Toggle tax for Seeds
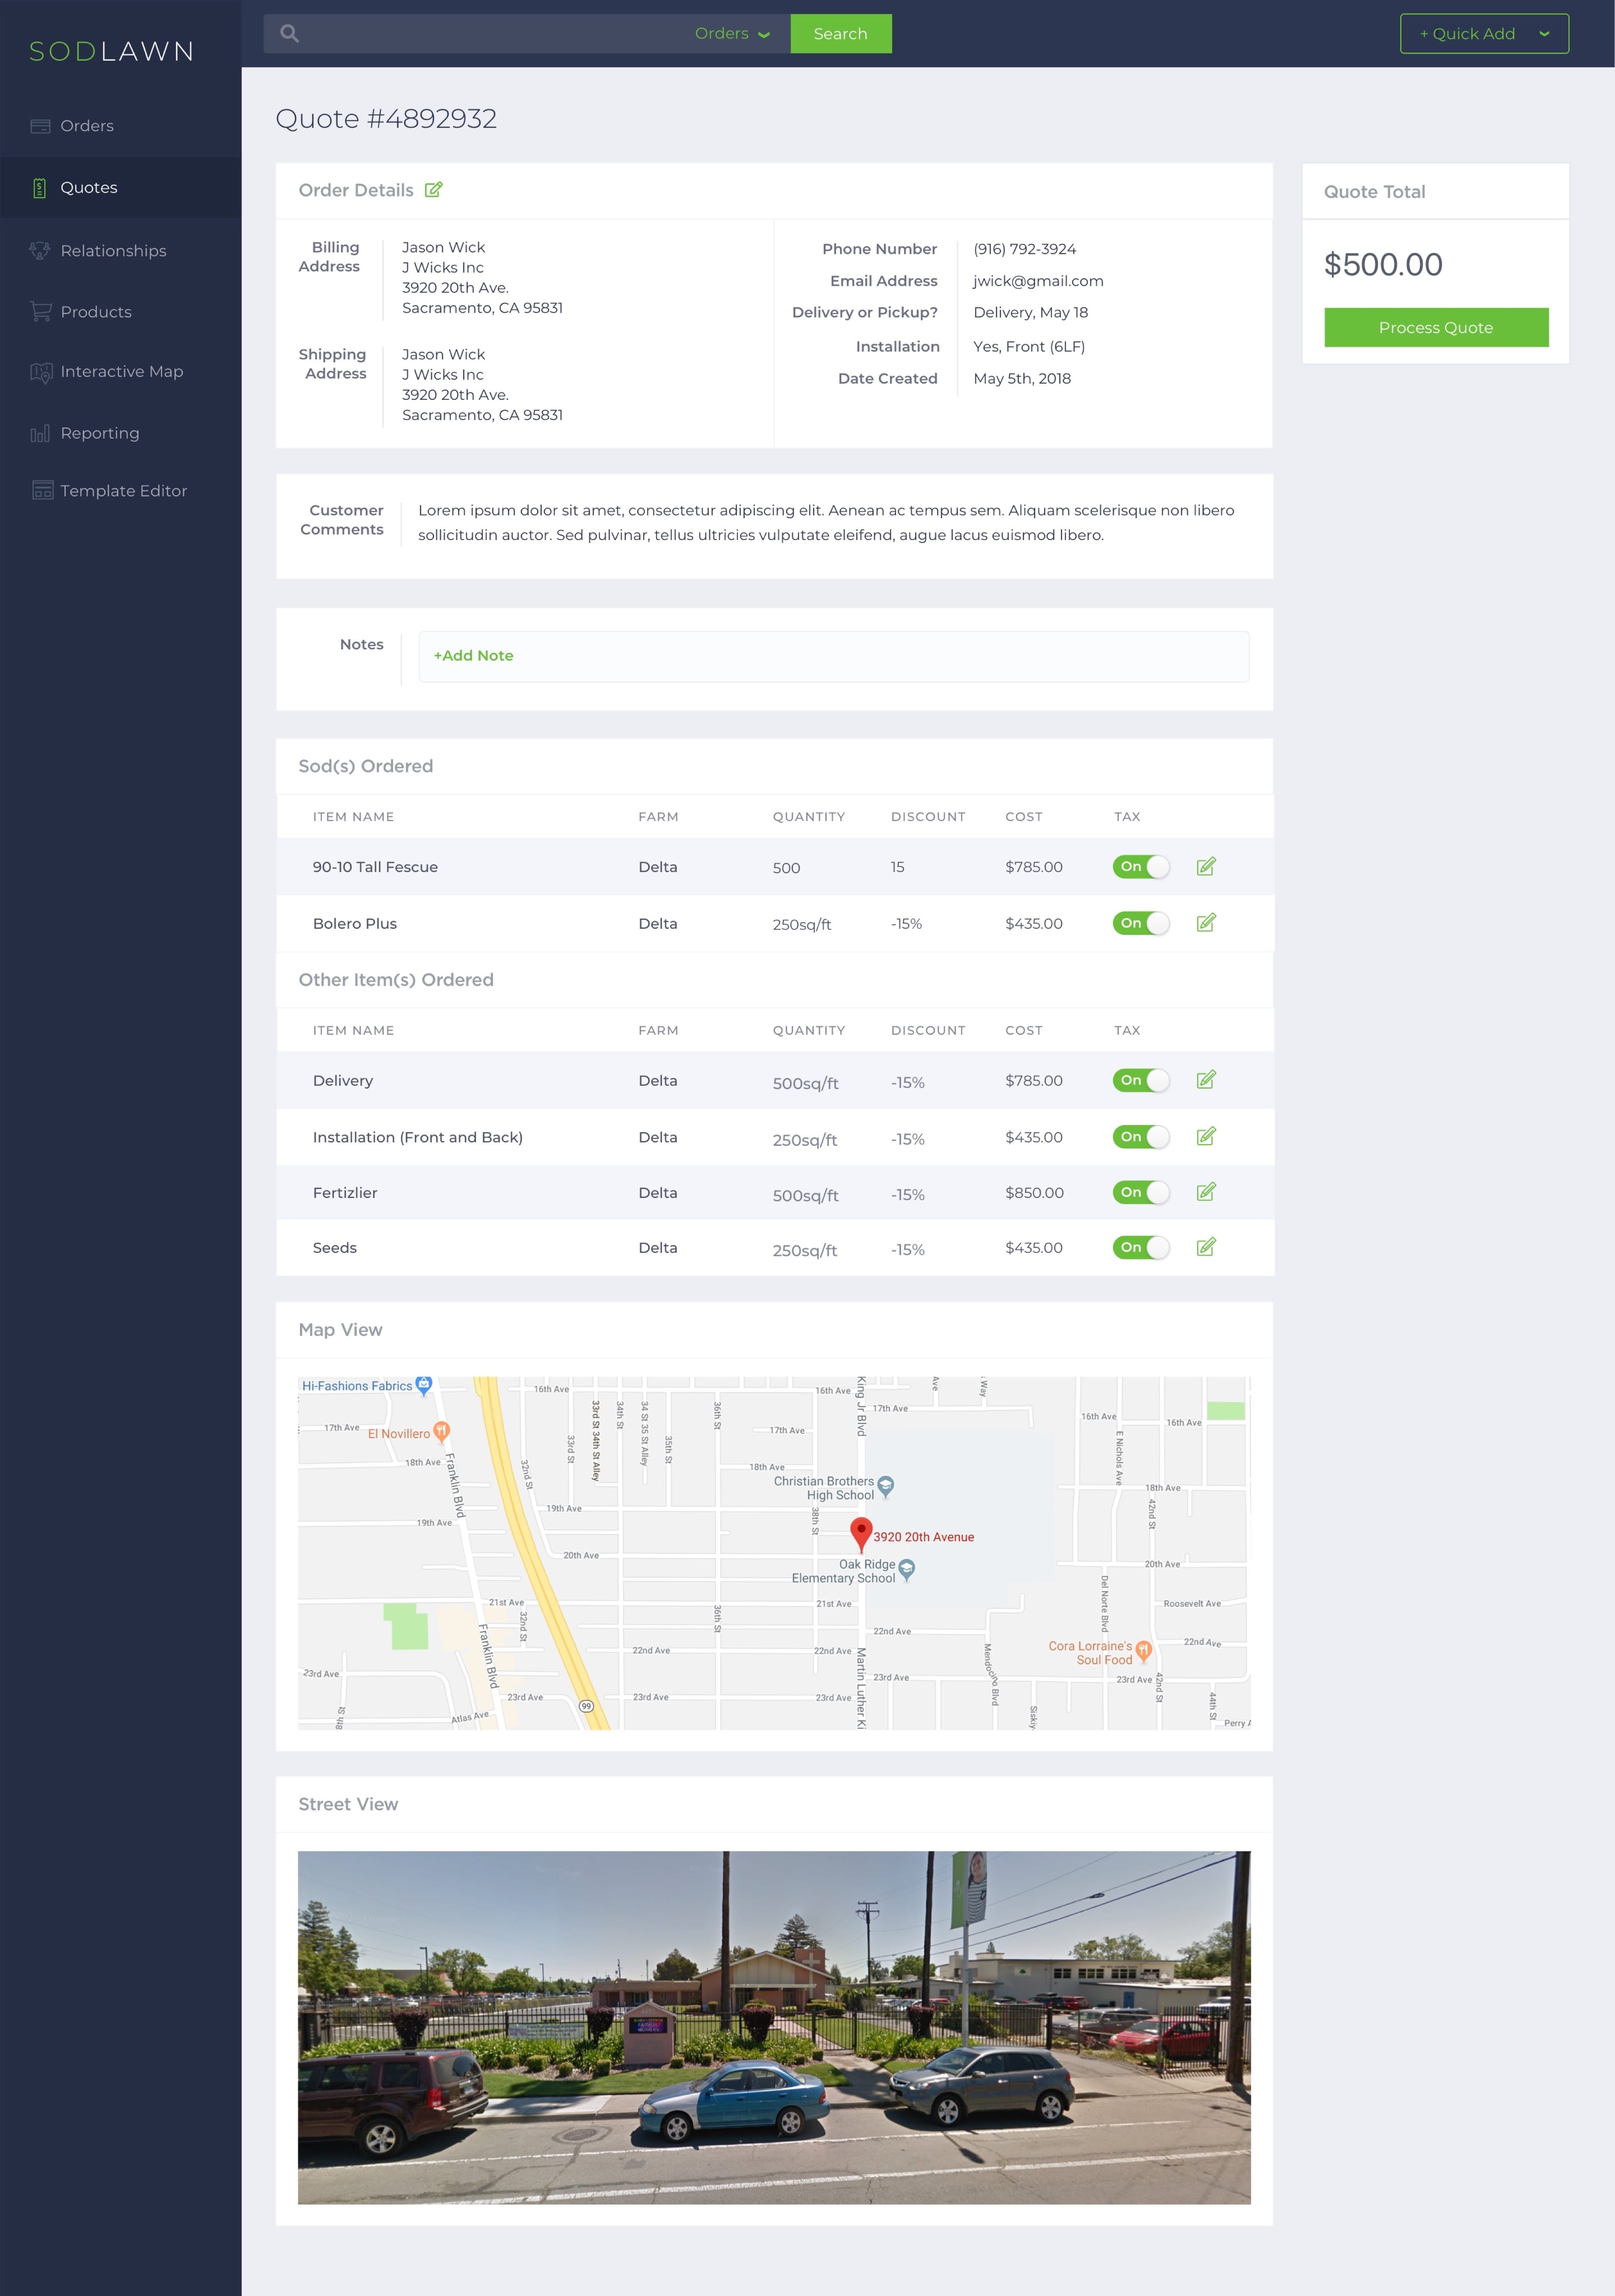The image size is (1615, 2296). 1141,1247
